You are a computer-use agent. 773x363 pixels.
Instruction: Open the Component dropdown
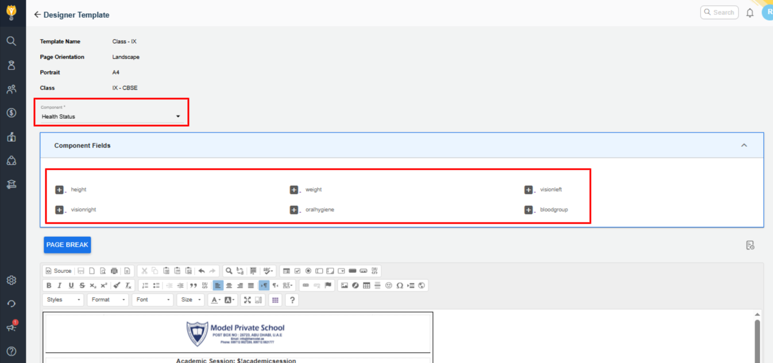tap(111, 116)
